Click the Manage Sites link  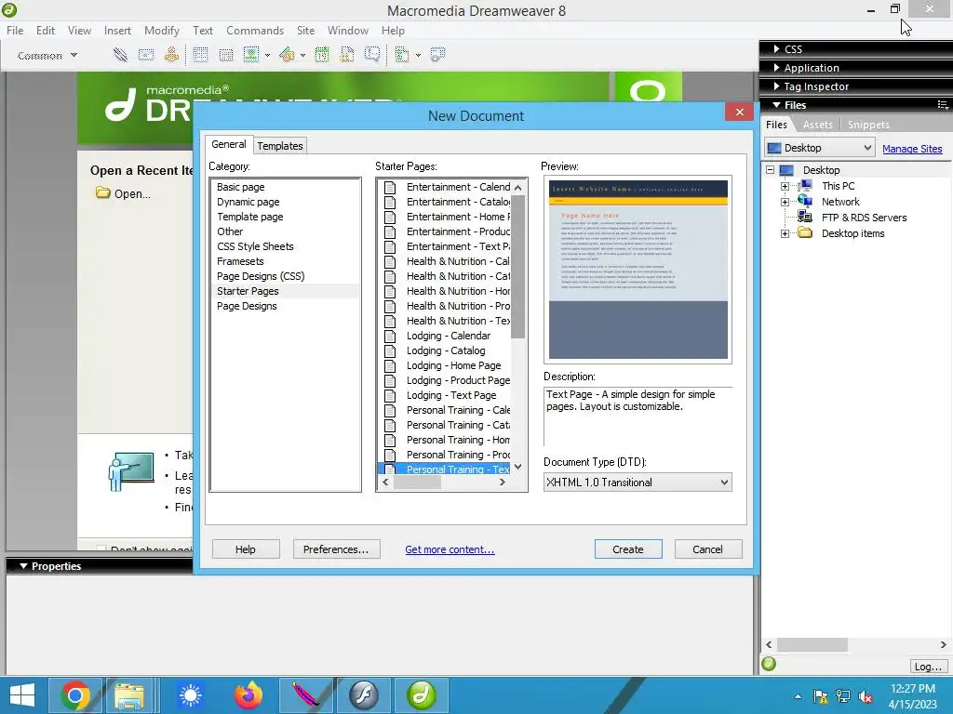pyautogui.click(x=912, y=149)
